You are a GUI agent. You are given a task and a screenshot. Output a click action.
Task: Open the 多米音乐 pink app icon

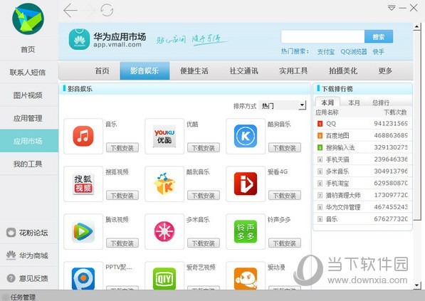tap(164, 232)
